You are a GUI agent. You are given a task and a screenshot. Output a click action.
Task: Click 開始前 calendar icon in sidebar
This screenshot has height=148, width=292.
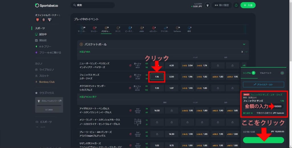pos(36,40)
